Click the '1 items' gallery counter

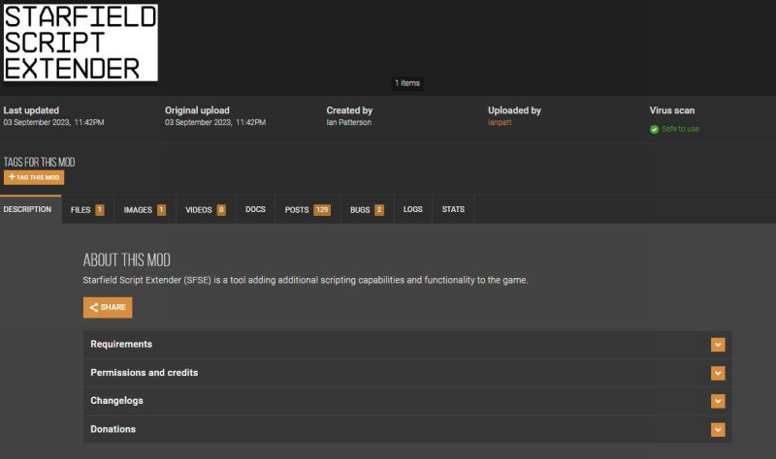[x=407, y=83]
